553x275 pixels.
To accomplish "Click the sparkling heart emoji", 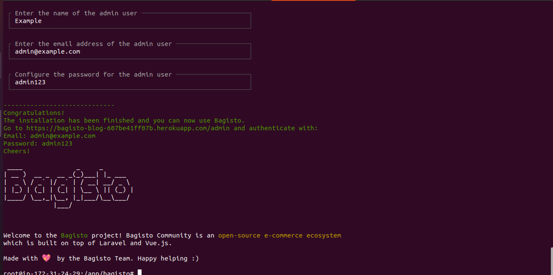I will (46, 258).
